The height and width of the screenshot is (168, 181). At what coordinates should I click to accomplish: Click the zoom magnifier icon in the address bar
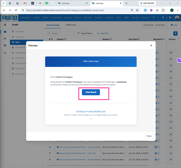coord(132,10)
